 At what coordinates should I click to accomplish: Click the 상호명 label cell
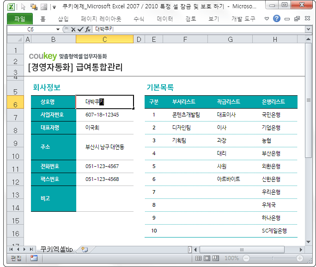point(54,102)
